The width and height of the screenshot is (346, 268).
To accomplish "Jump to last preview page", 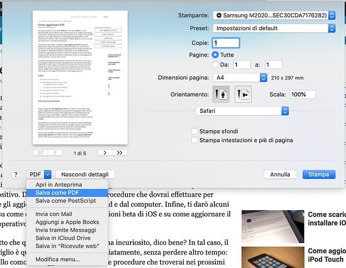I will point(120,153).
